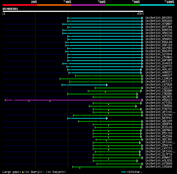
Task: Click label UniRef100_A6ZSQ4
Action: (159, 136)
